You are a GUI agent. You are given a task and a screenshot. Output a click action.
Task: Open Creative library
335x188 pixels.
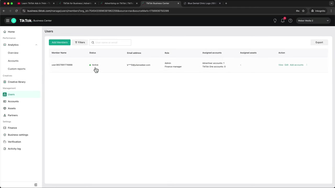pyautogui.click(x=16, y=82)
